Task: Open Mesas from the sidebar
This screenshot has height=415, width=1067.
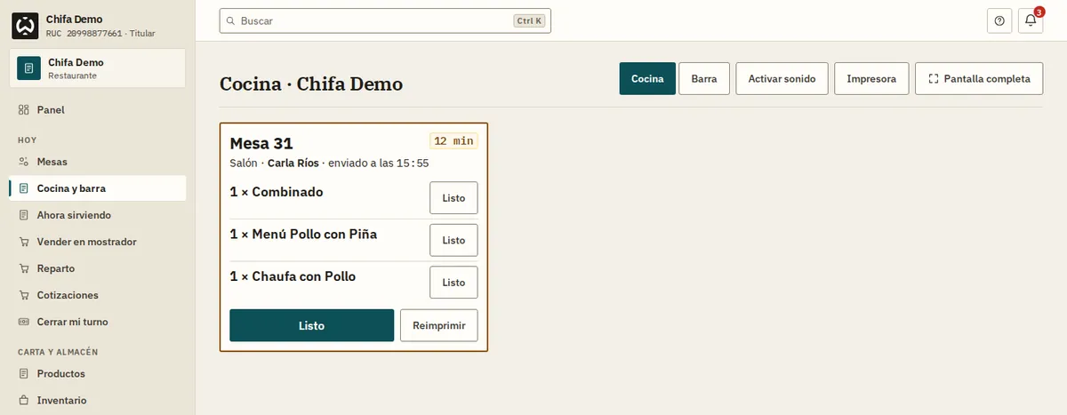Action: point(97,162)
